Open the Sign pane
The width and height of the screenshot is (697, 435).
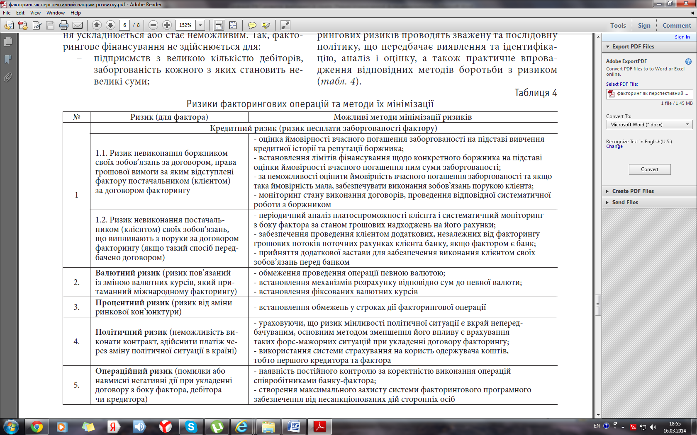644,25
